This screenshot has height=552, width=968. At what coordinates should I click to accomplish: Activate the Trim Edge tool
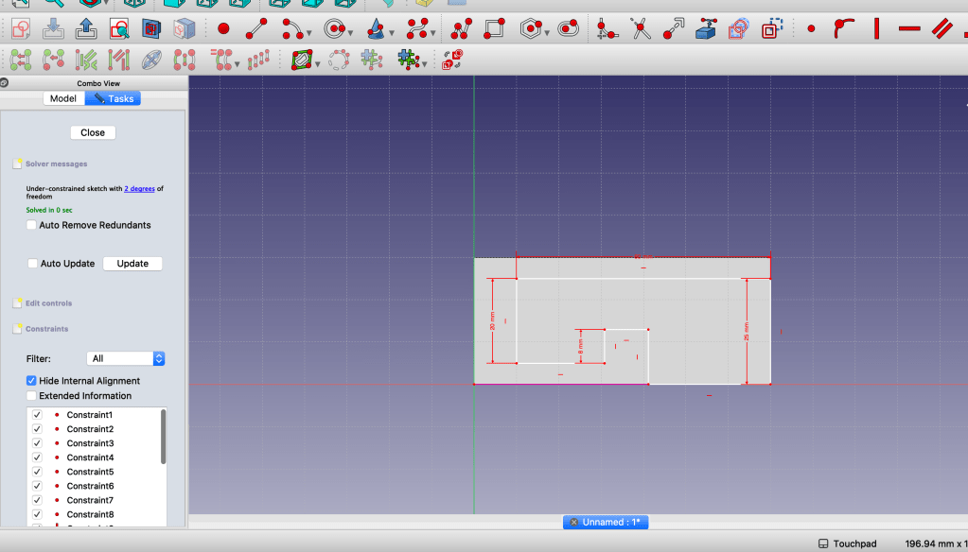tap(642, 29)
